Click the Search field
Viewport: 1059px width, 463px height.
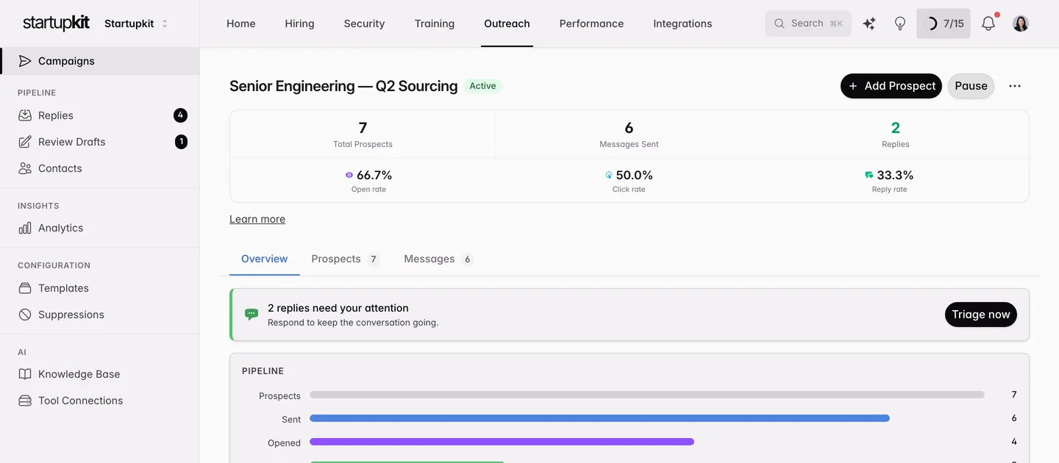(808, 24)
